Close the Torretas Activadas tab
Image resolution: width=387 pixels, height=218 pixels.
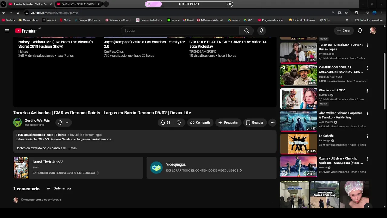[x=51, y=4]
